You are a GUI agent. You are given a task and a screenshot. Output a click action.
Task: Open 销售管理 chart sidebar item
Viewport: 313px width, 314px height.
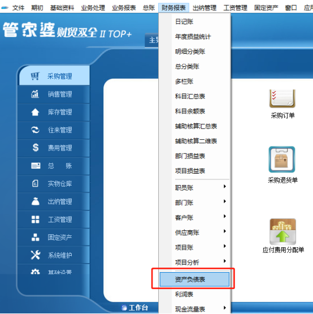54,94
